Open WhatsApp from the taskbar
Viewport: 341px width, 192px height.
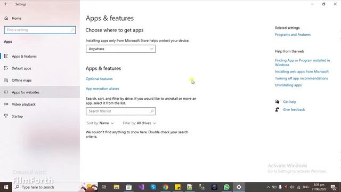(226, 187)
